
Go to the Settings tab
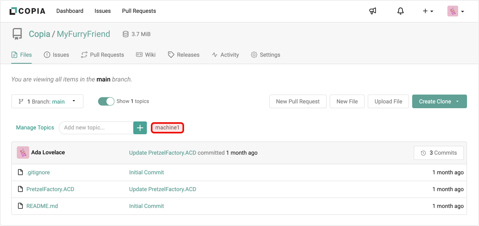[x=265, y=55]
